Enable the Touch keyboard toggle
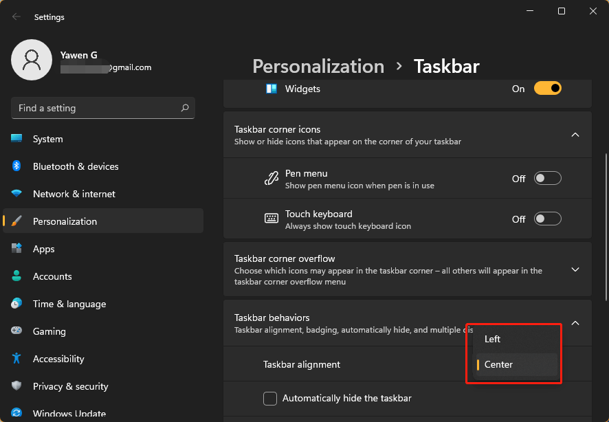Screen dimensions: 609x422 548,218
